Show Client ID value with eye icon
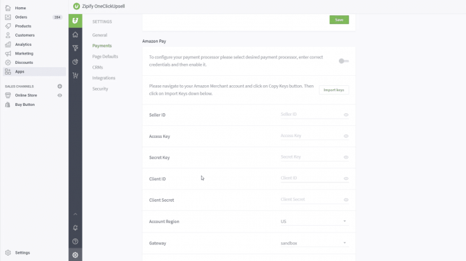The image size is (466, 261). (x=346, y=178)
